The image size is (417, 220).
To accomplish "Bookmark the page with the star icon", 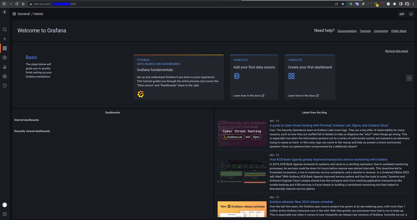I will coord(343,4).
